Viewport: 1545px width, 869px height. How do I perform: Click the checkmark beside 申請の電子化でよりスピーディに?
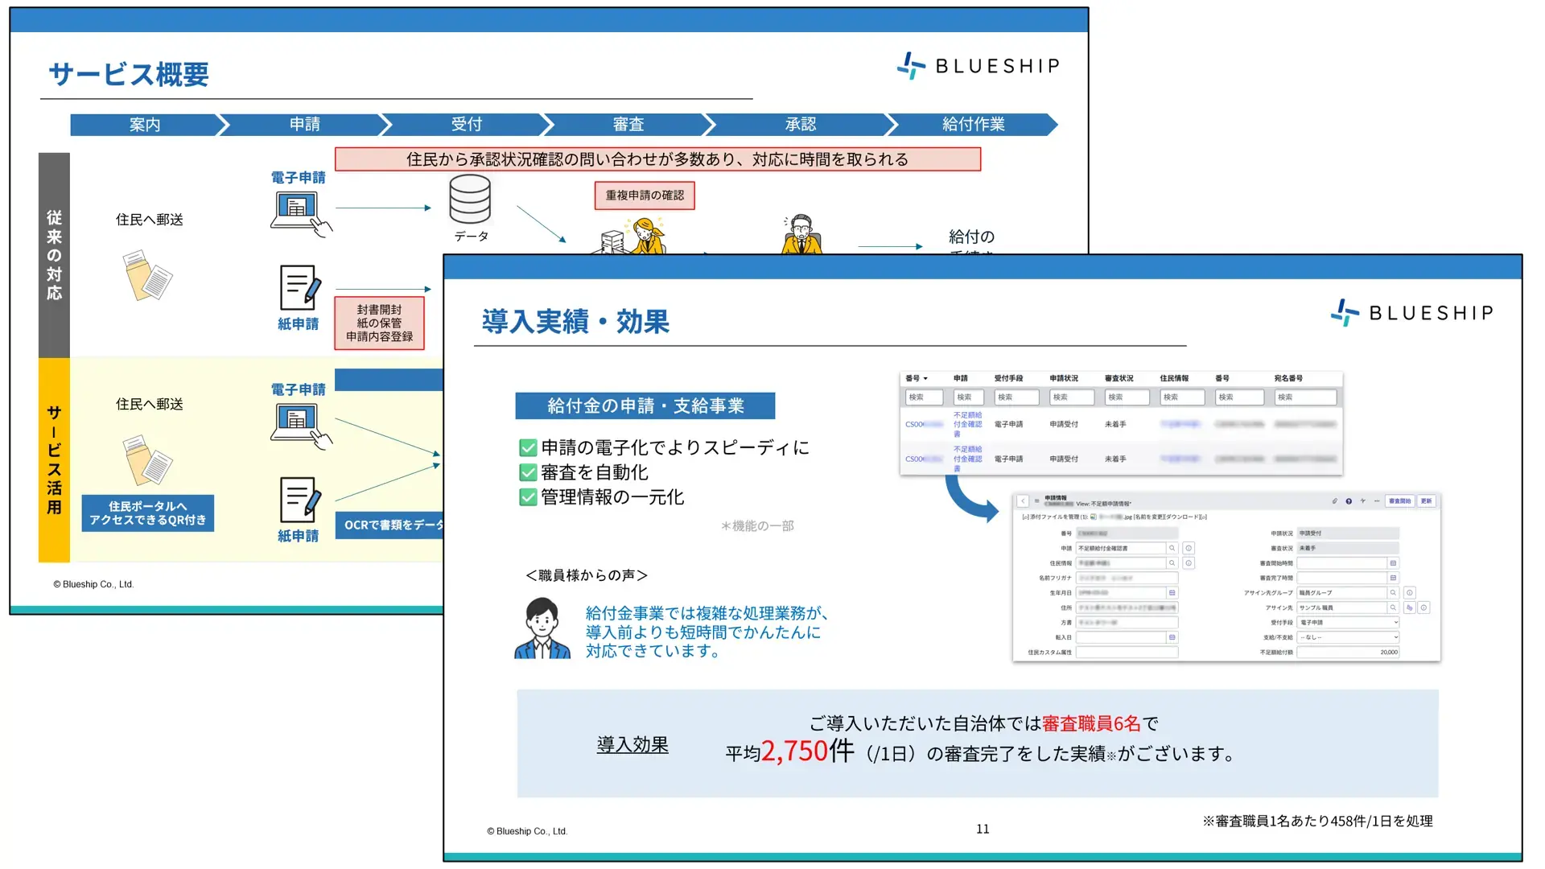528,448
